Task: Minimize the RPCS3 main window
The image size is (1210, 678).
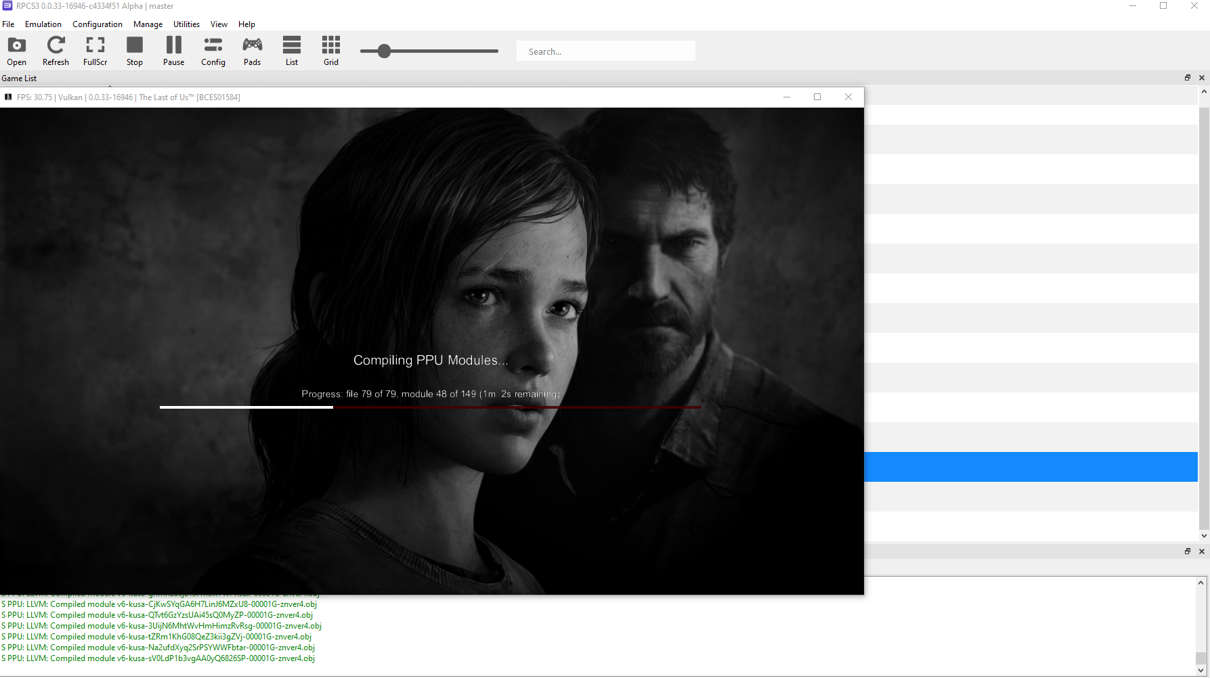Action: tap(1133, 6)
